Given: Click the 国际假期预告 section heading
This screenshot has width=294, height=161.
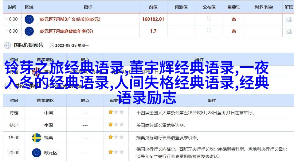Looking at the screenshot, I should pos(29,45).
